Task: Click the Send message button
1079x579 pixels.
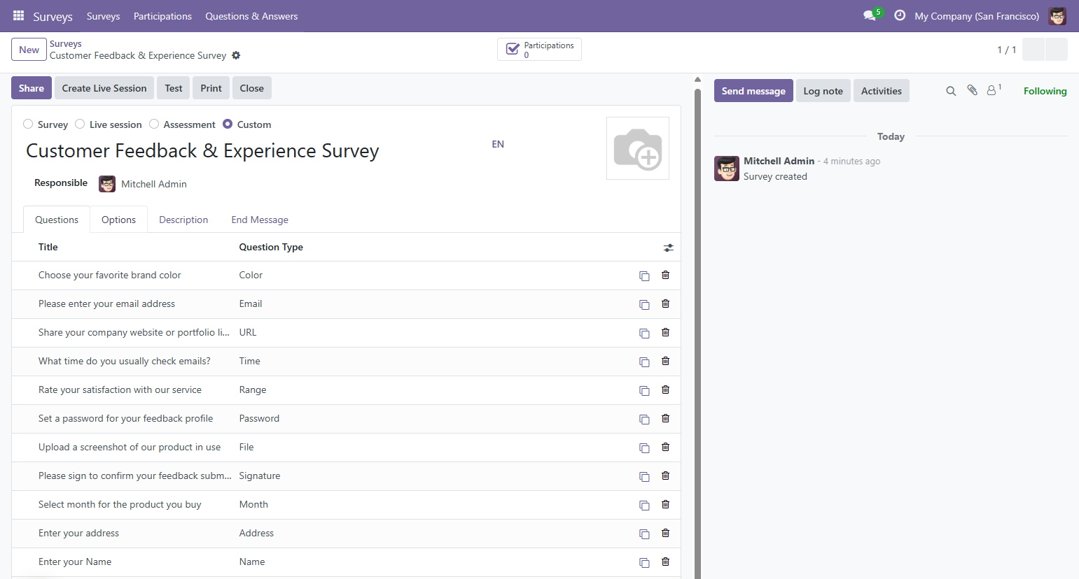Action: tap(753, 91)
